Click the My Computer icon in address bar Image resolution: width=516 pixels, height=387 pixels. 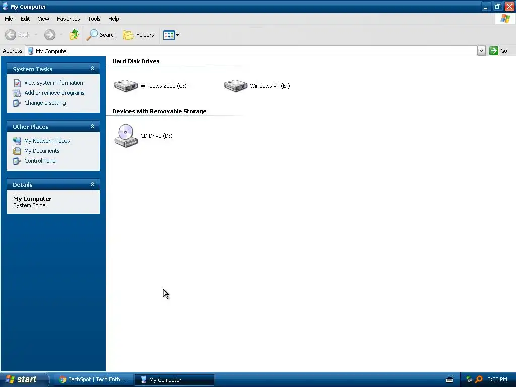[30, 51]
